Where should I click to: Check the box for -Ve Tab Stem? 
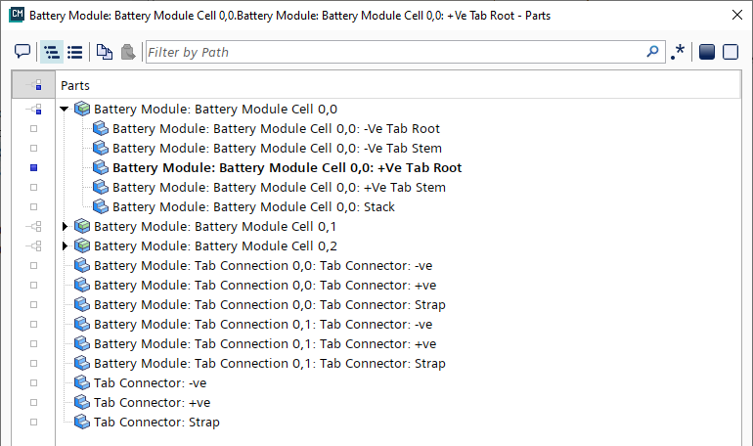coord(33,148)
